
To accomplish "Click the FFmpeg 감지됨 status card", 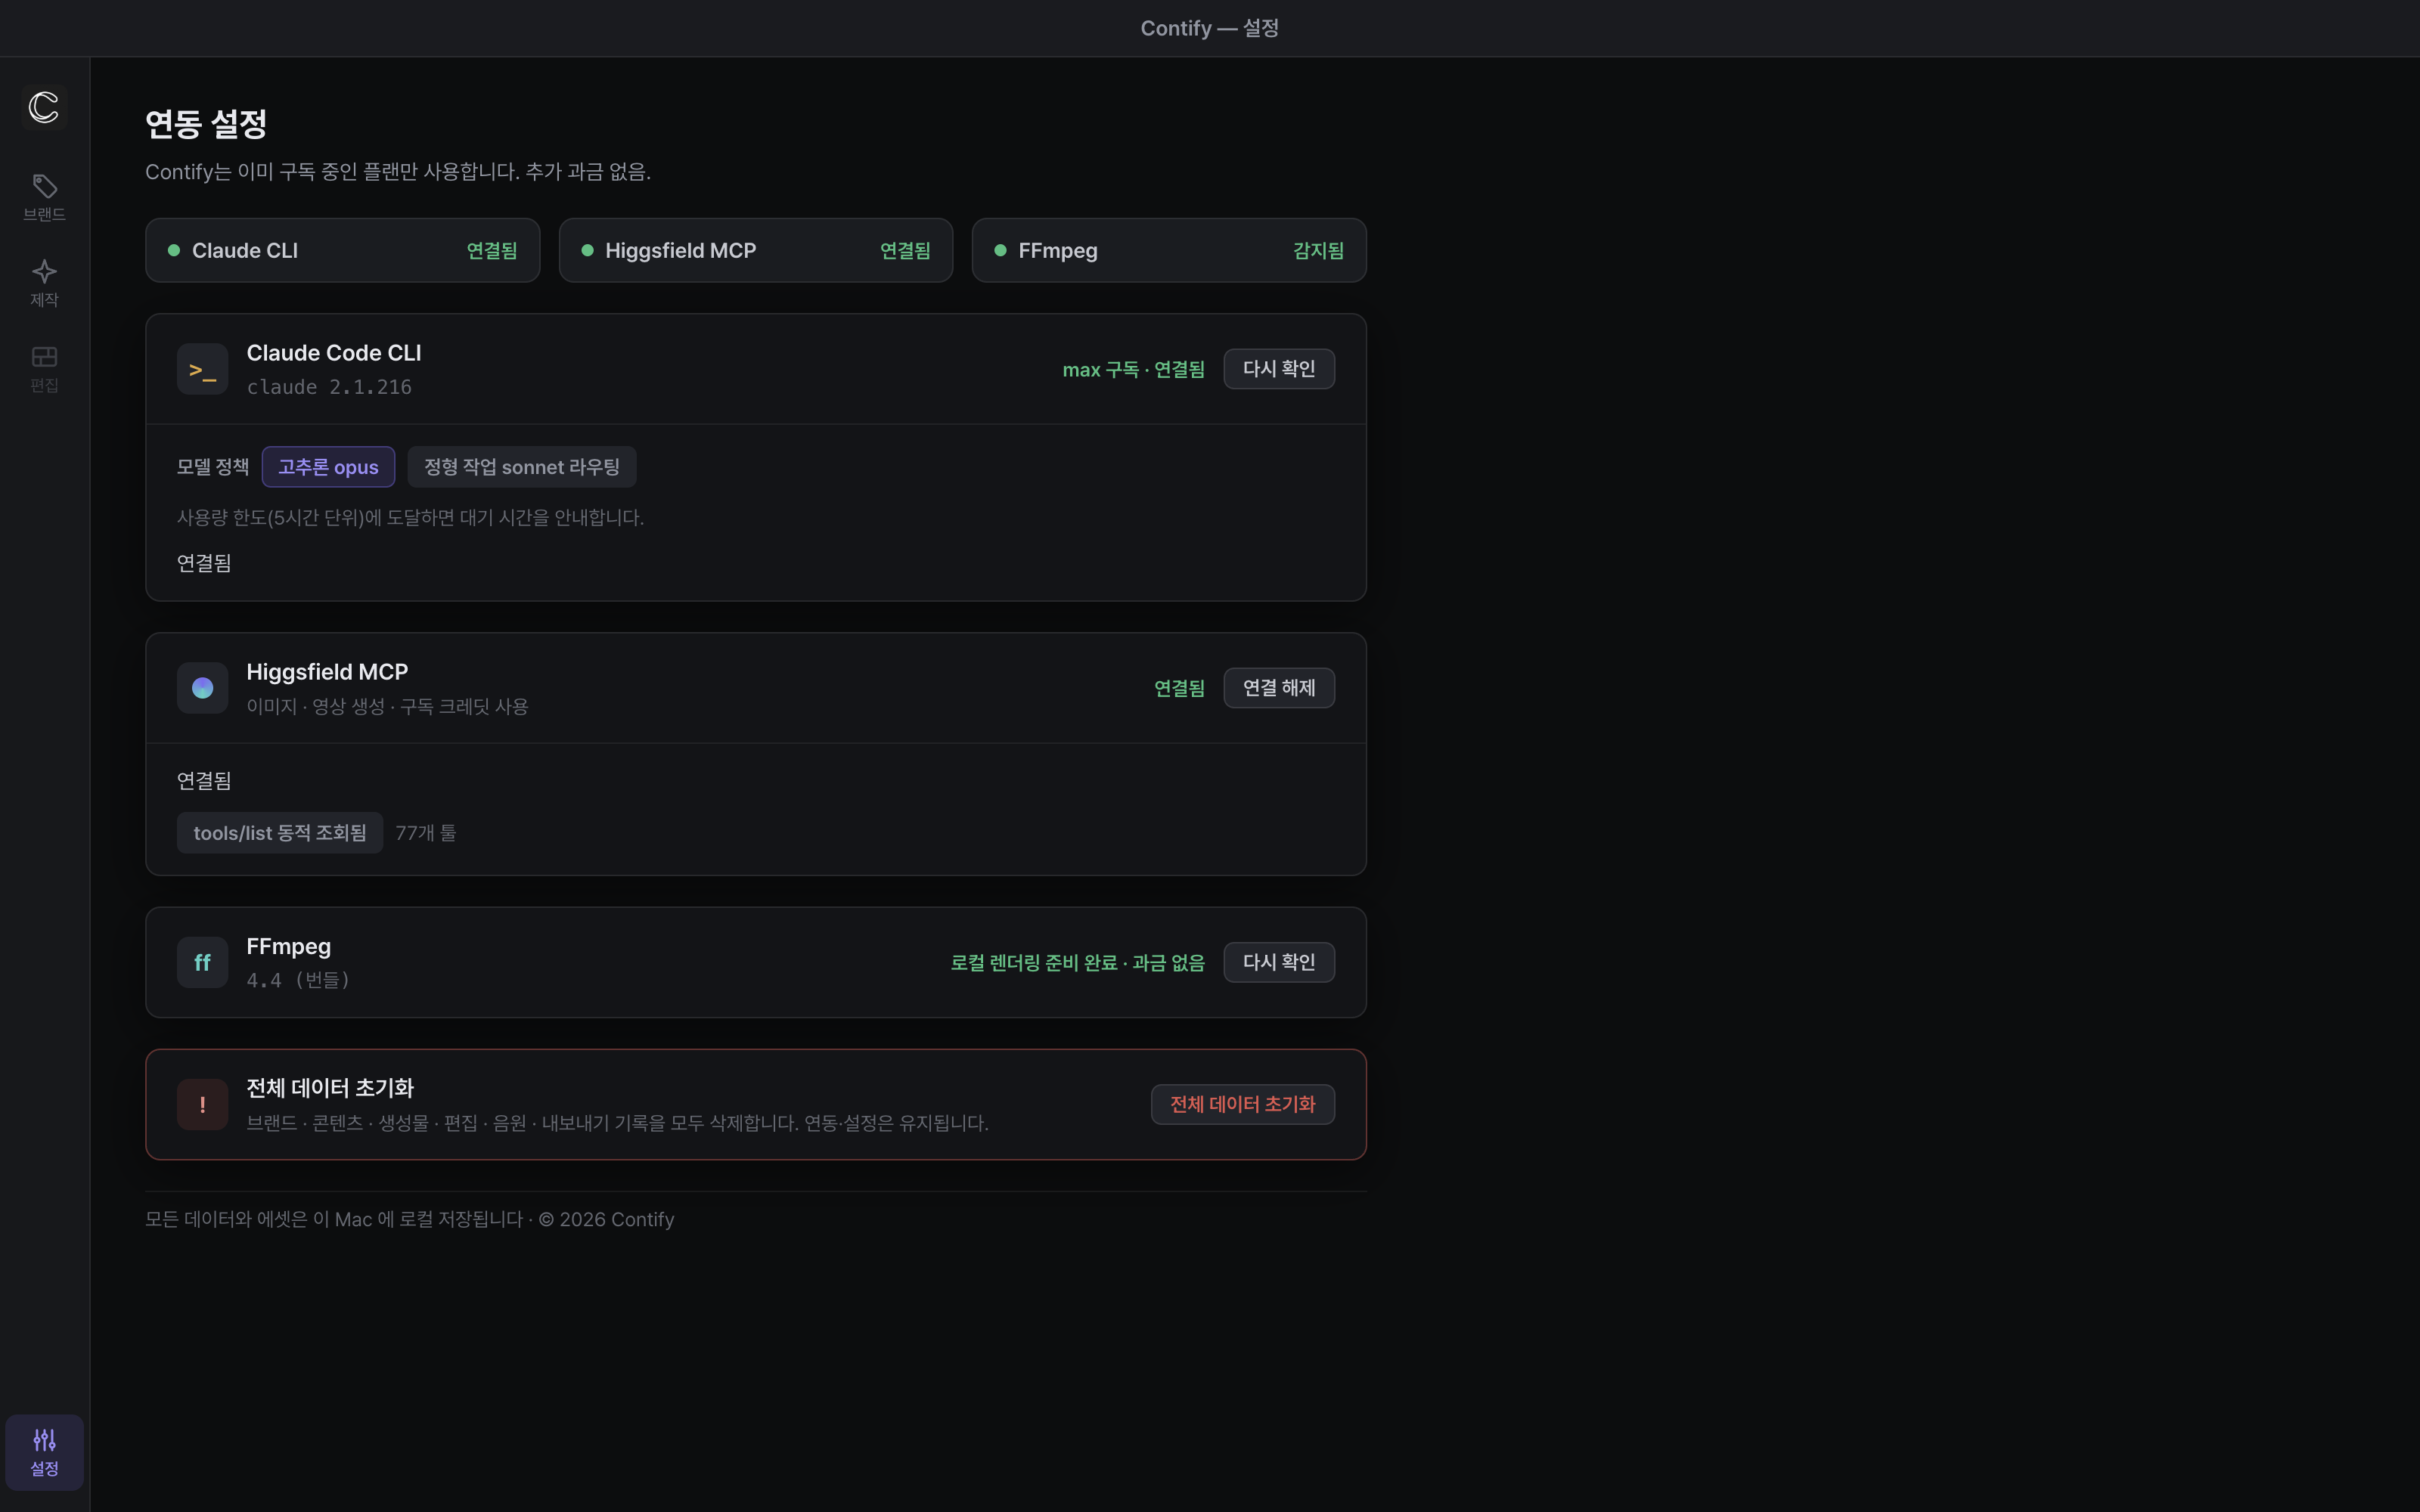I will pos(1169,250).
